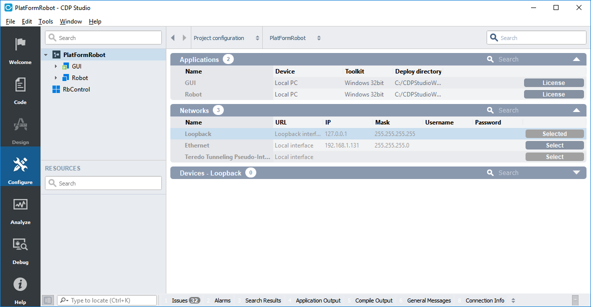
Task: Select the Teredo Tunneling network
Action: (x=555, y=157)
